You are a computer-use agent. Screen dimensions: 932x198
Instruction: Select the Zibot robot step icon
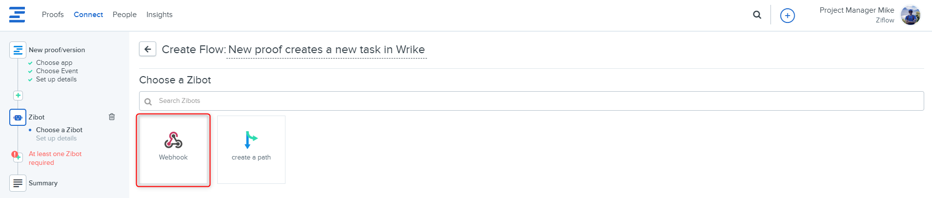point(18,117)
